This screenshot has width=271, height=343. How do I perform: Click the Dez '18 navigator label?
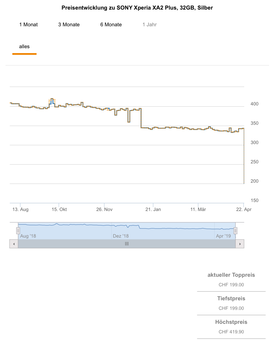tap(121, 236)
